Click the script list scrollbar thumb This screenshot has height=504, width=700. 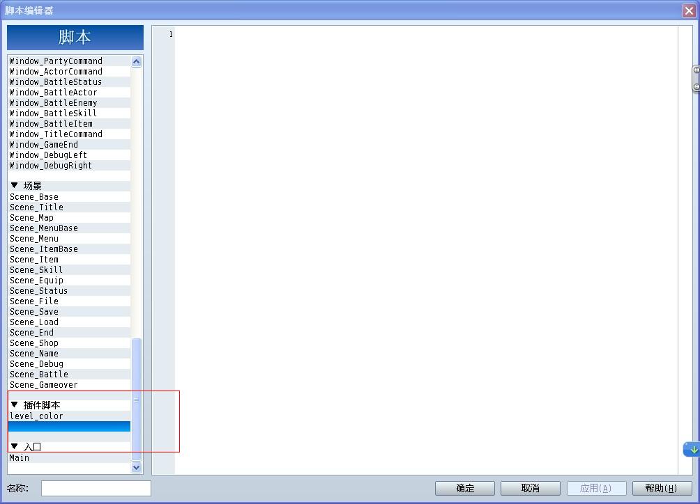point(137,400)
